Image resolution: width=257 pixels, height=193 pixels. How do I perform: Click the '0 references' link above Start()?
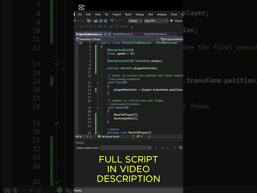coord(134,79)
